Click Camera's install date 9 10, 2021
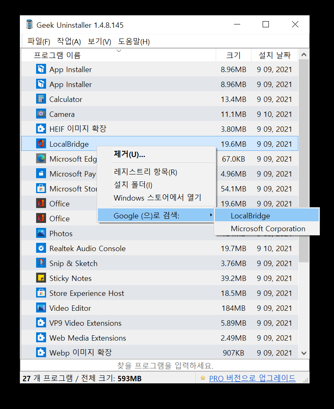The width and height of the screenshot is (334, 409). click(274, 114)
